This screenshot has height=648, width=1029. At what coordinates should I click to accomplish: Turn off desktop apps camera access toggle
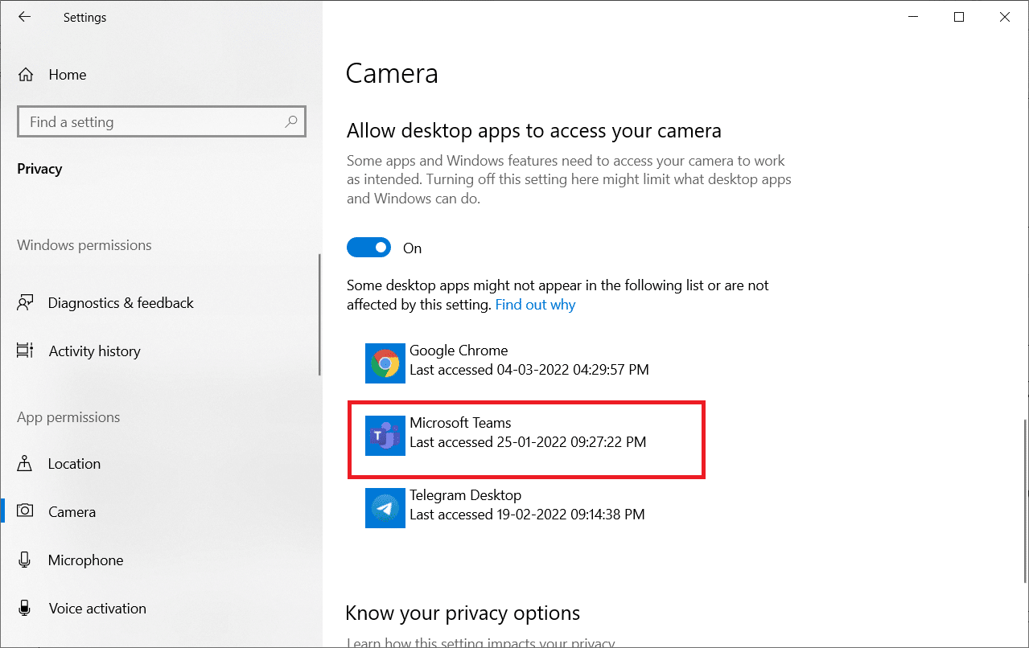point(368,248)
